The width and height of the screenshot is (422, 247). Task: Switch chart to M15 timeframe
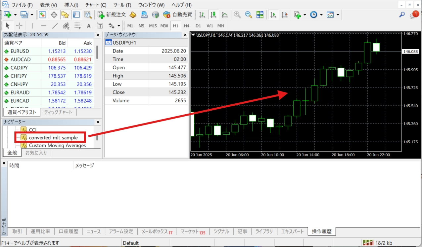[x=153, y=26]
